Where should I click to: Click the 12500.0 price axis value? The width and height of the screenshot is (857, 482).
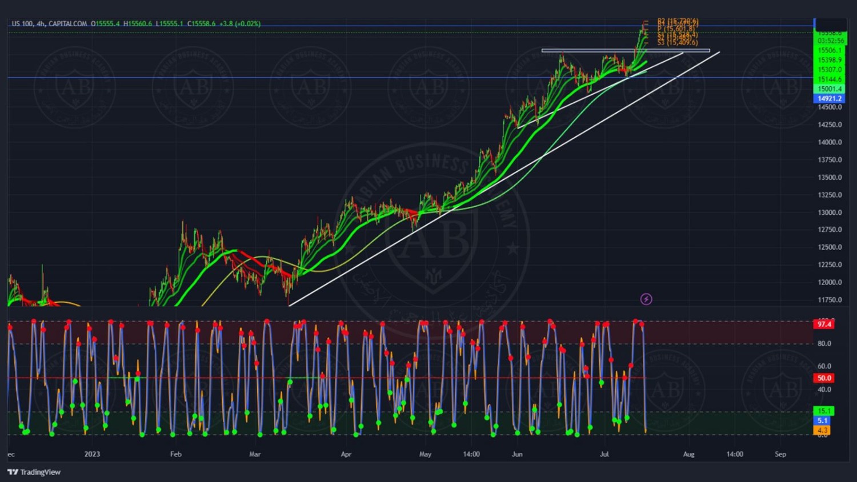tap(830, 247)
